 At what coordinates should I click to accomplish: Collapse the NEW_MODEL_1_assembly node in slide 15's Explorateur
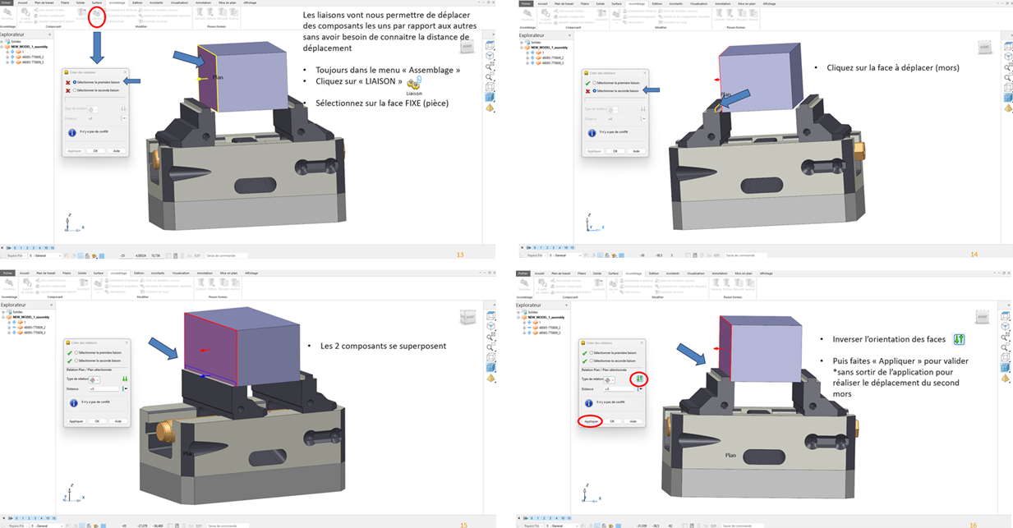pyautogui.click(x=4, y=317)
